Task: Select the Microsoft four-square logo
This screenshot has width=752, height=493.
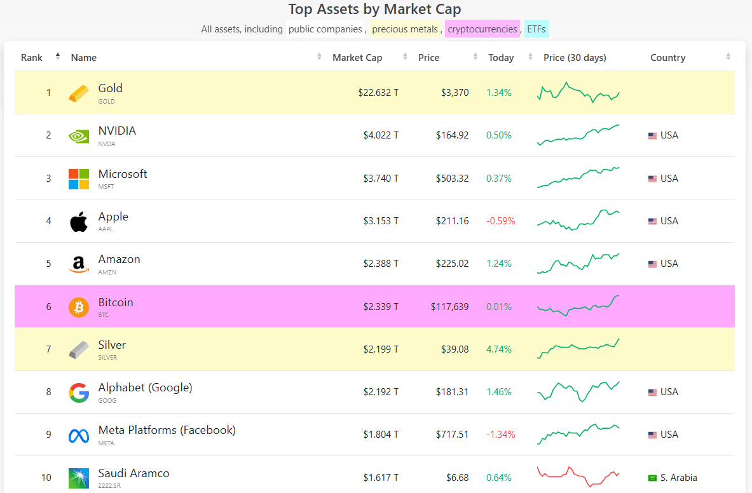Action: (79, 179)
